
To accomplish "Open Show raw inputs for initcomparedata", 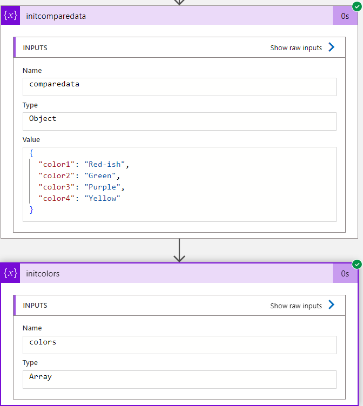I will [x=296, y=48].
